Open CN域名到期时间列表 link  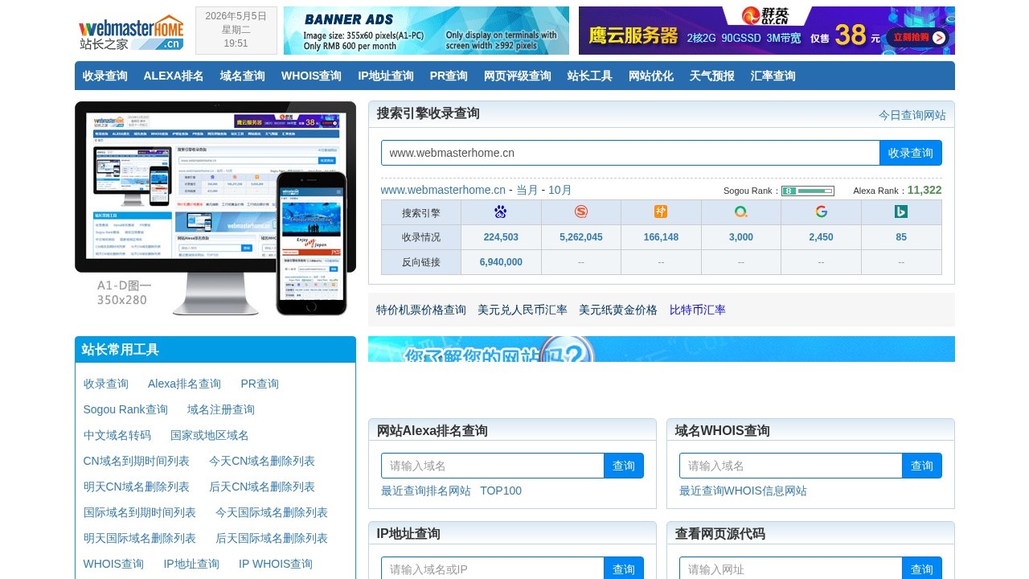(x=137, y=461)
